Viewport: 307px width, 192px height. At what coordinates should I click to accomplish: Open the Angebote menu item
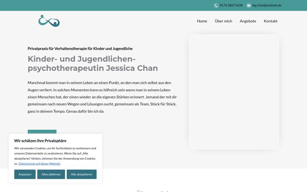coord(248,21)
